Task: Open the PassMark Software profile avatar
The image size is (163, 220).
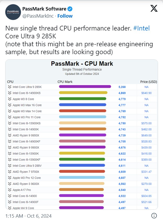Action: click(13, 12)
